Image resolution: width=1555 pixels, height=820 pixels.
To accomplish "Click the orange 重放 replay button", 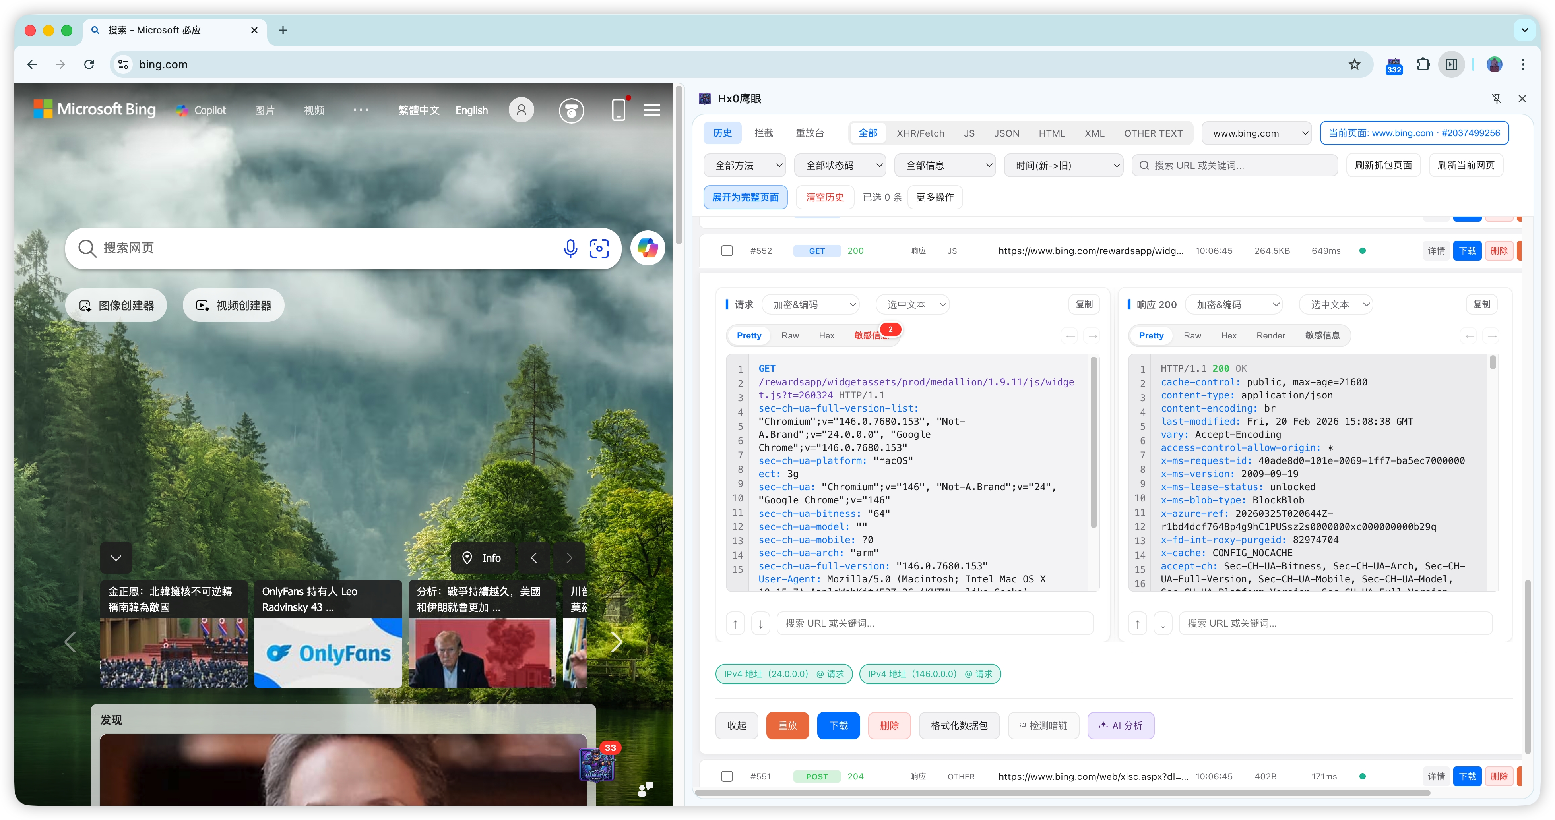I will tap(787, 725).
